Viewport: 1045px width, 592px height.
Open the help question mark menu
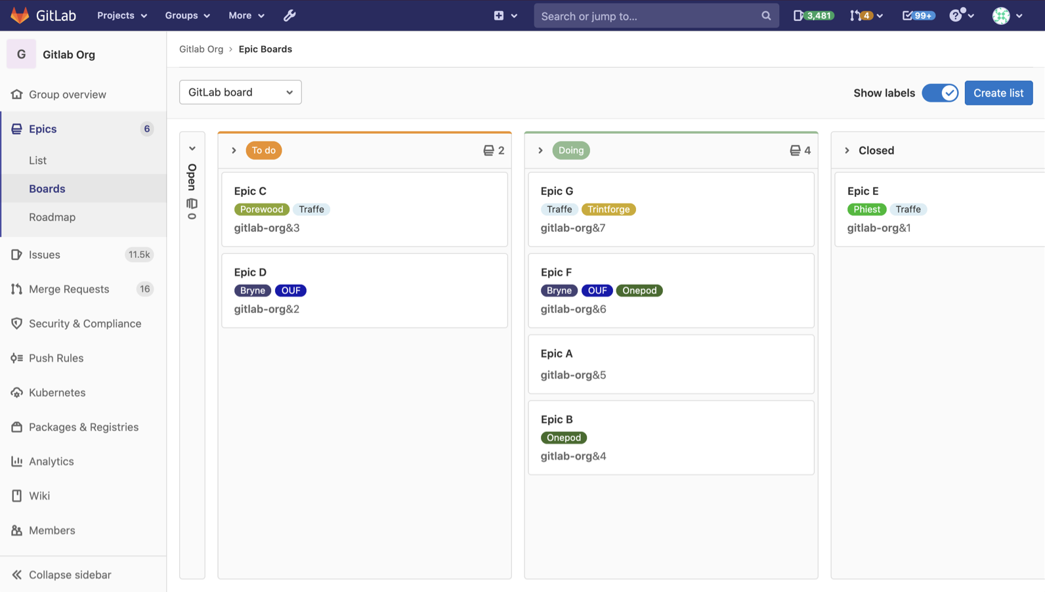(962, 16)
